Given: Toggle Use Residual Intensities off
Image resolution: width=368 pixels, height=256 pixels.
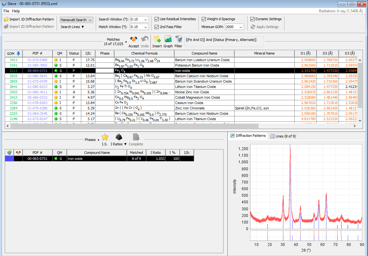Looking at the screenshot, I should [157, 19].
